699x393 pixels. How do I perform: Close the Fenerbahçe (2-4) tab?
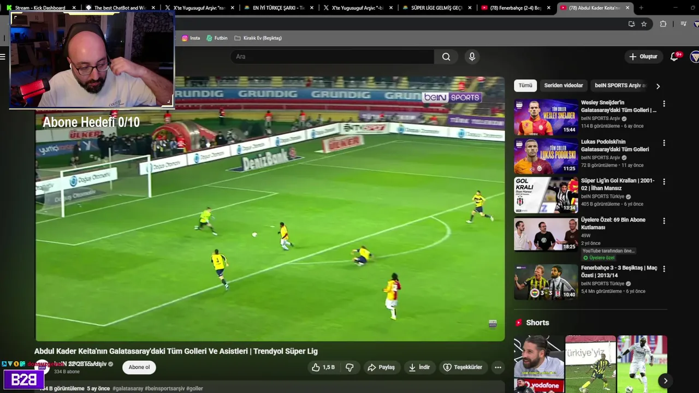pyautogui.click(x=549, y=8)
